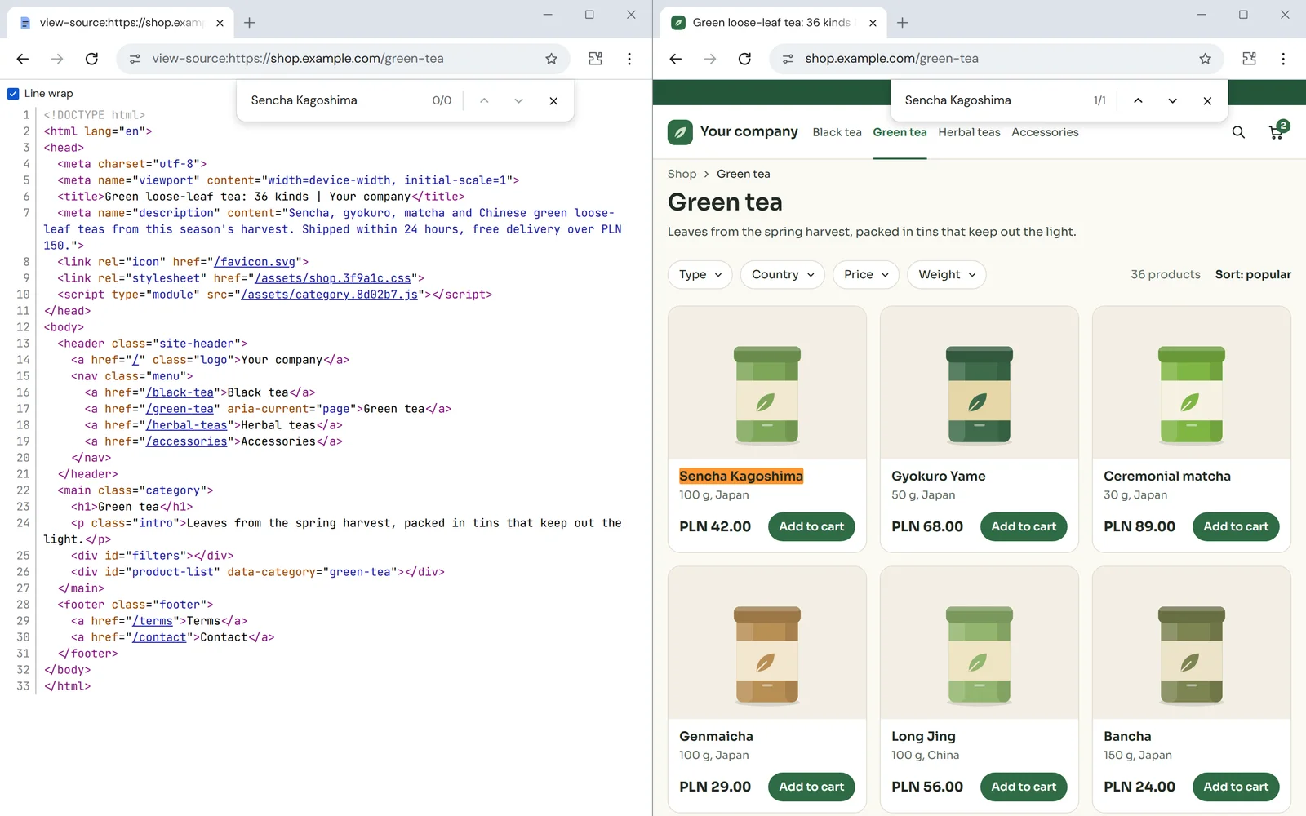The width and height of the screenshot is (1306, 816).
Task: Jump to previous find match in shop window
Action: click(x=1138, y=100)
